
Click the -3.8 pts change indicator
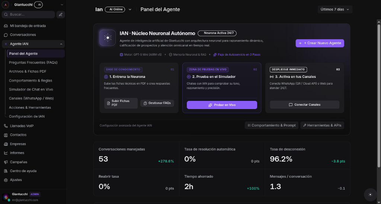(338, 161)
